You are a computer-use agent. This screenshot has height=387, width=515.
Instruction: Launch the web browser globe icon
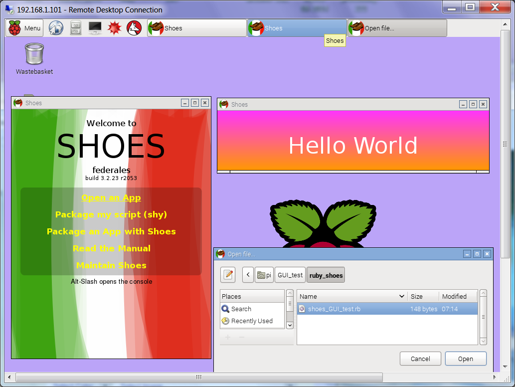tap(56, 28)
